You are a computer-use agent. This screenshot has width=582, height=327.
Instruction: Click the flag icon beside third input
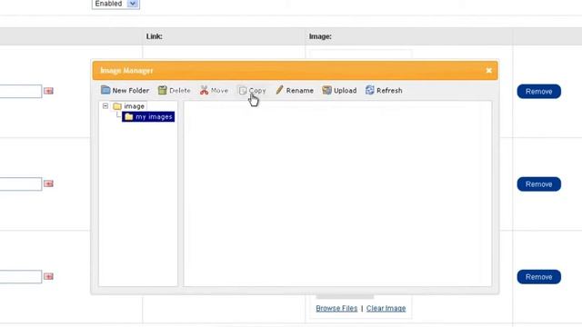point(48,276)
